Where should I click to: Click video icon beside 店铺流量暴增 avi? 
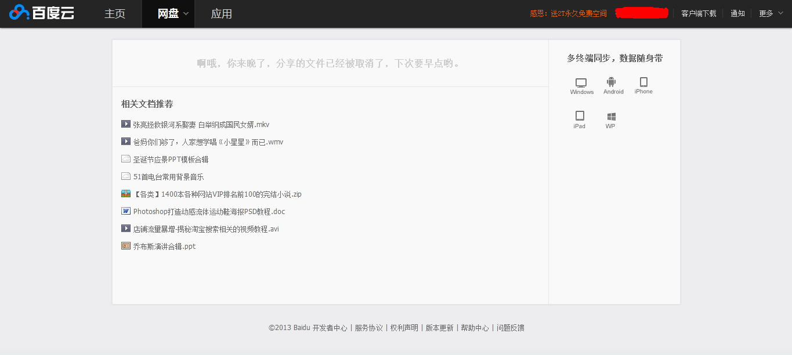(x=126, y=229)
